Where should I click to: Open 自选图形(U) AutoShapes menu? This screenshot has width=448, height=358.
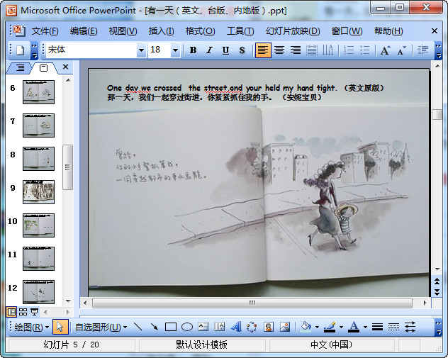(x=101, y=327)
